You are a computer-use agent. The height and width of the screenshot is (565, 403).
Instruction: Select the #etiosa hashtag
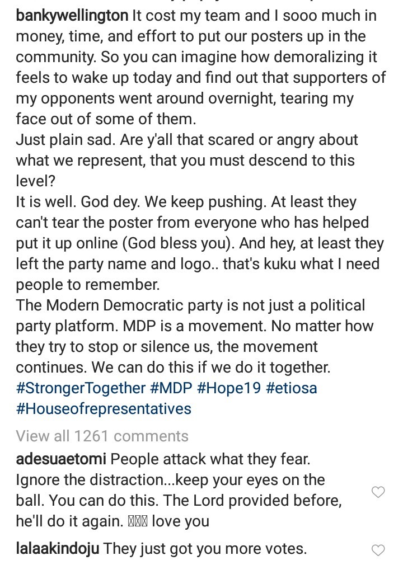[x=291, y=388]
